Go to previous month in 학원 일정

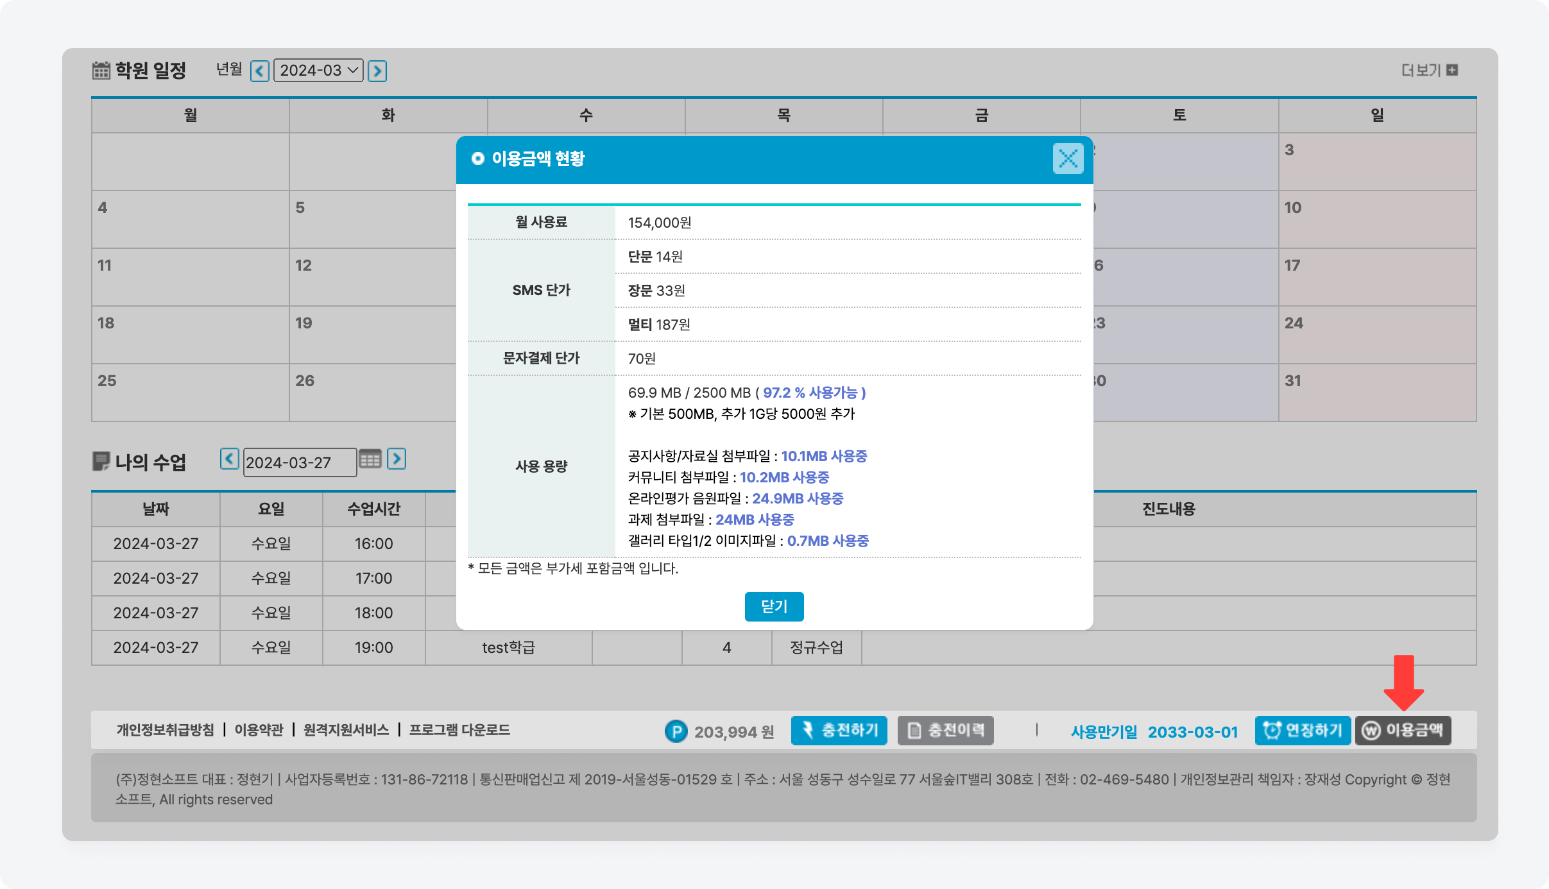point(259,71)
